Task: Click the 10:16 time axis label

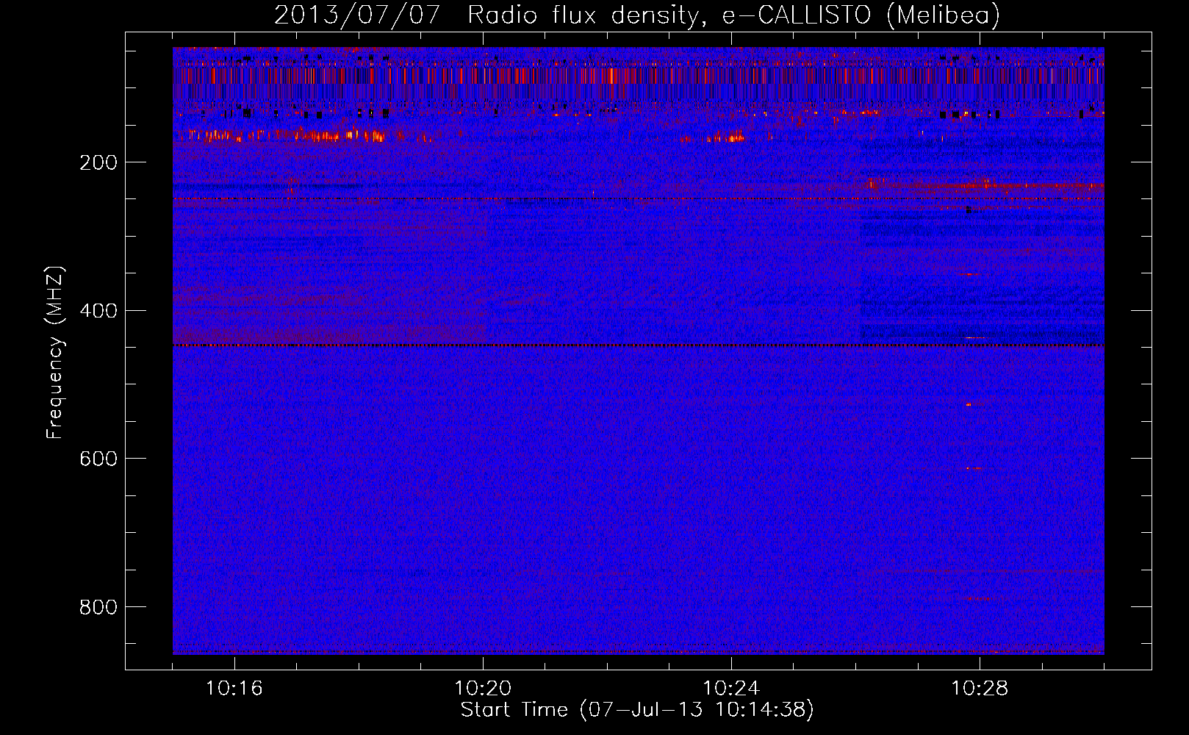Action: coord(234,689)
